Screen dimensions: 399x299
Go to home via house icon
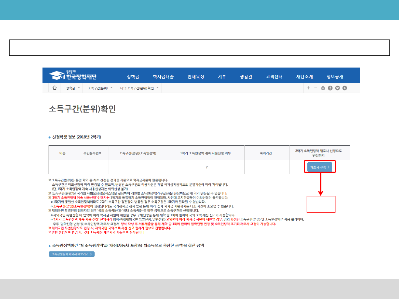(54, 88)
